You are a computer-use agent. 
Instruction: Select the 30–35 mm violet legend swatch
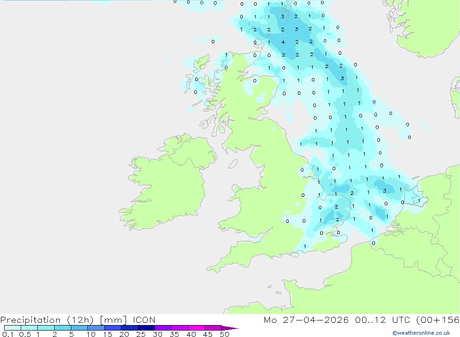pyautogui.click(x=163, y=328)
